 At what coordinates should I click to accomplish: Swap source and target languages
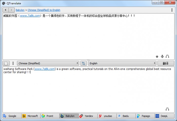[x=83, y=63]
